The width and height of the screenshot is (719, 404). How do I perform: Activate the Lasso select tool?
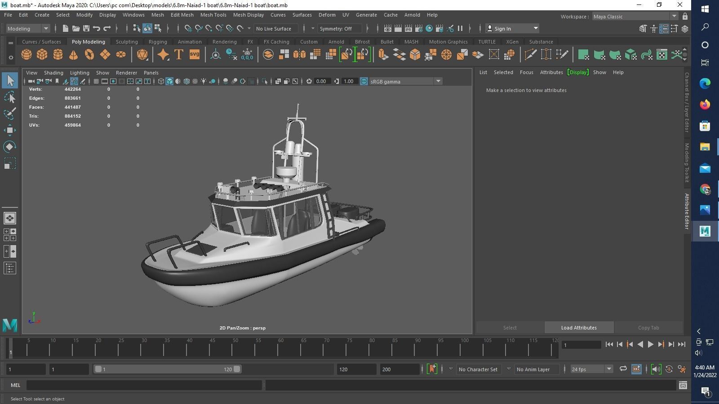pyautogui.click(x=10, y=97)
